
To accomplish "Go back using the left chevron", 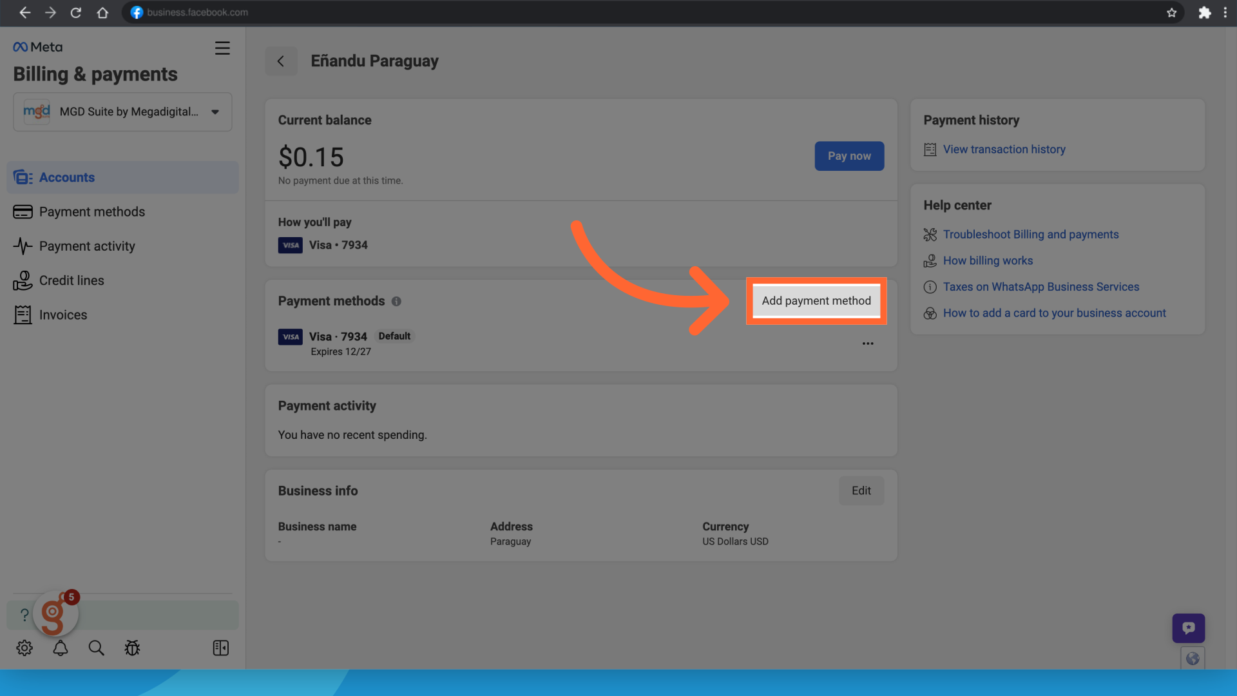I will [281, 61].
